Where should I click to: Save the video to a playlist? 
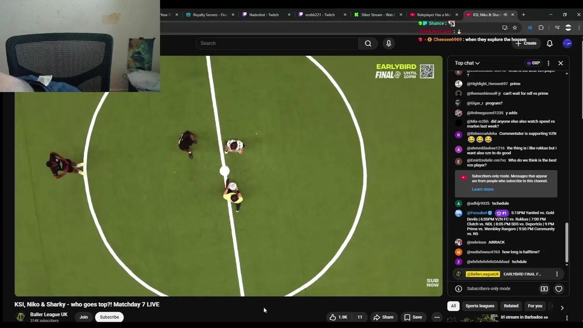[413, 317]
